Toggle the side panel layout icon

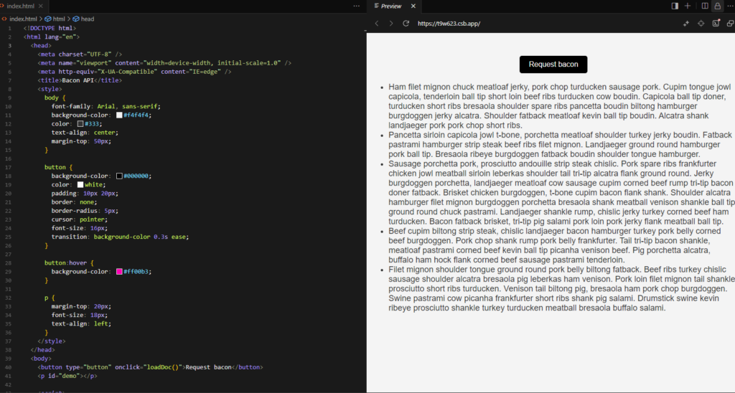tap(675, 6)
